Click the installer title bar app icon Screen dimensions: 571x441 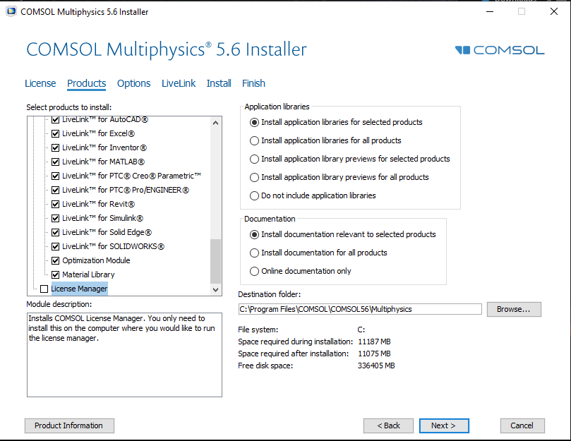10,11
